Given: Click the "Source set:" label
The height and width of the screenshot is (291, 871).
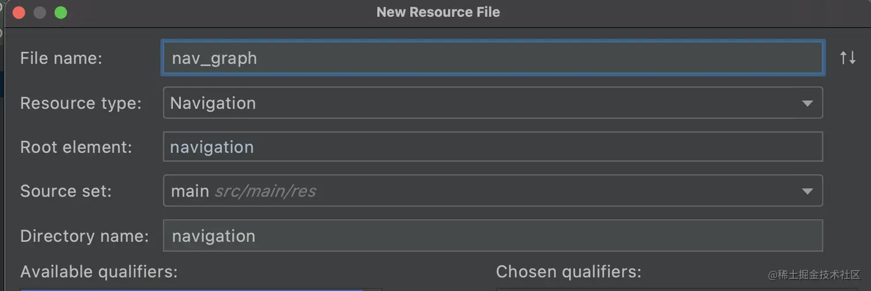Looking at the screenshot, I should pos(66,191).
